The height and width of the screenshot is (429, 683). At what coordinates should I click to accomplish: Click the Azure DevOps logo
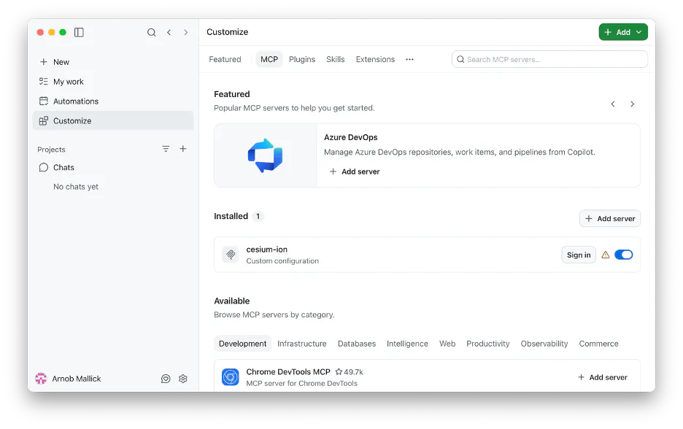coord(266,155)
